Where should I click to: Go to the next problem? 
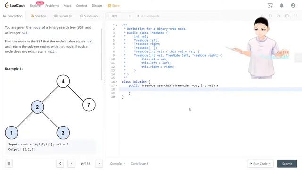point(99,164)
